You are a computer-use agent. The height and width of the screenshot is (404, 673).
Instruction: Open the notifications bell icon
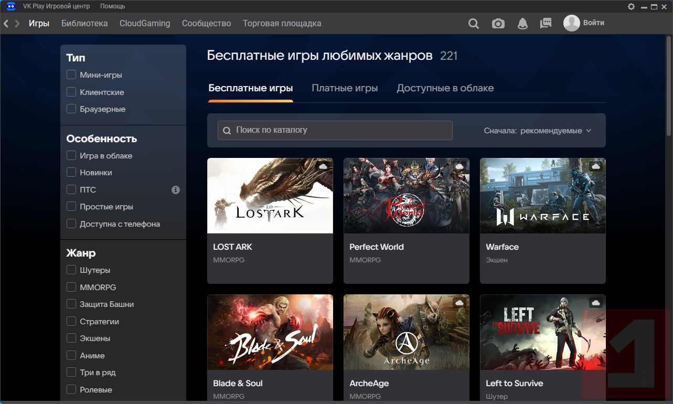[522, 24]
